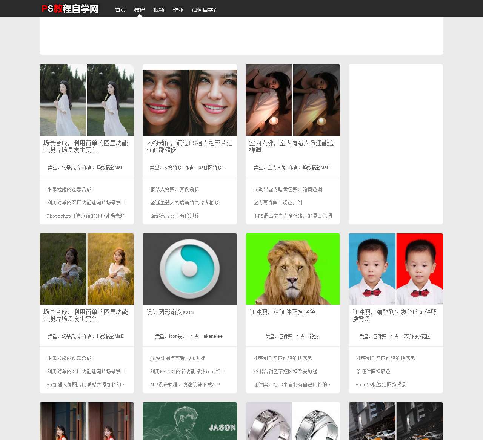The height and width of the screenshot is (440, 483).
Task: Go to the 首页 navigation item
Action: (120, 10)
